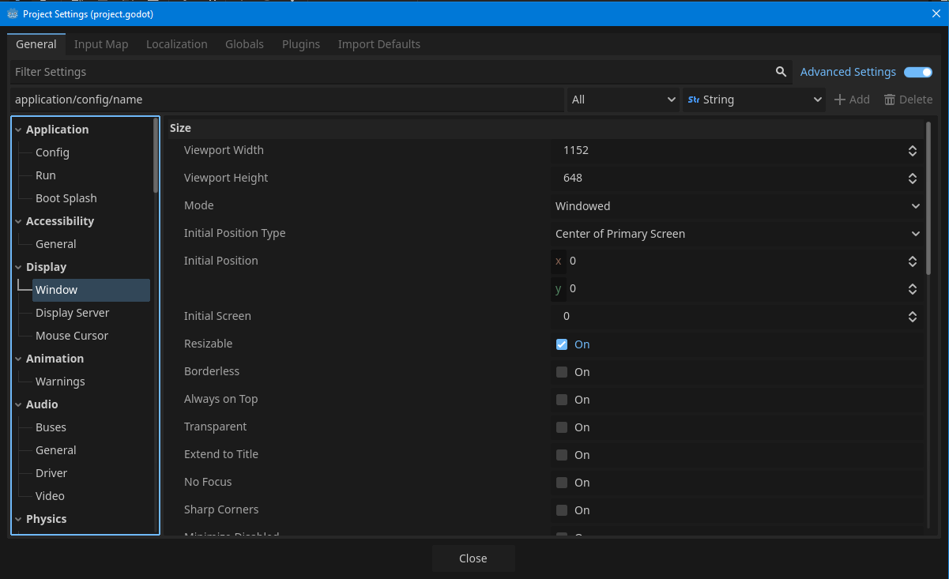Open the Mode dropdown showing Windowed
The height and width of the screenshot is (579, 949).
click(737, 206)
